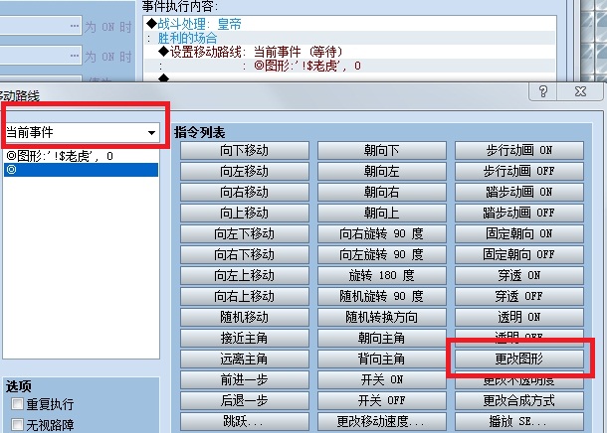Screen dimensions: 607x433
Task: Click the 向左移动 command button
Action: (244, 171)
